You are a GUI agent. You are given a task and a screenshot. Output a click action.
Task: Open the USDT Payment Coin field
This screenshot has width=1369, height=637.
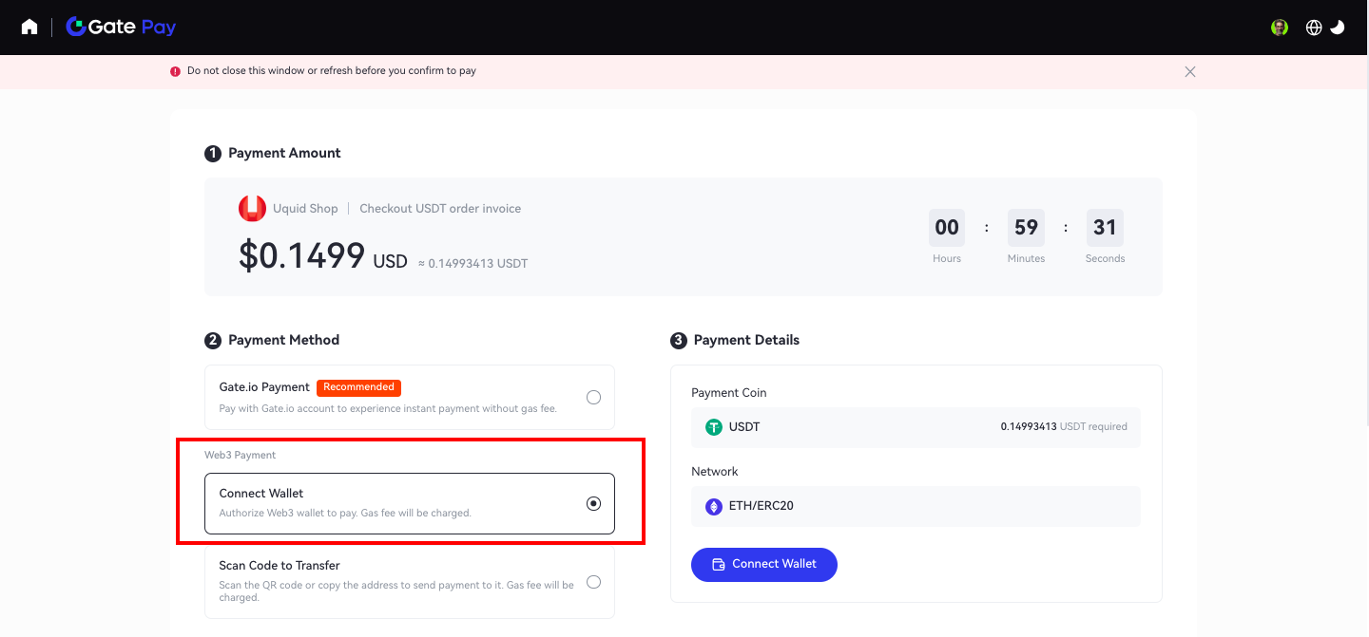pyautogui.click(x=916, y=427)
